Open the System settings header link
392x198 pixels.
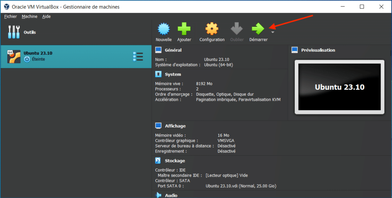[x=173, y=74]
